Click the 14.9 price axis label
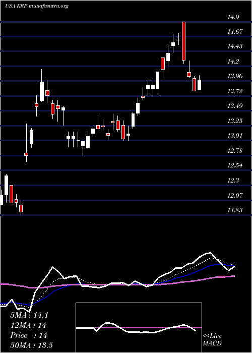 click(234, 17)
